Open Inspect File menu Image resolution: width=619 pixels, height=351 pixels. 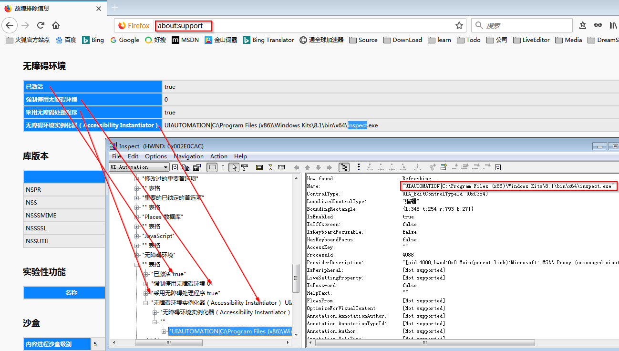(x=116, y=156)
